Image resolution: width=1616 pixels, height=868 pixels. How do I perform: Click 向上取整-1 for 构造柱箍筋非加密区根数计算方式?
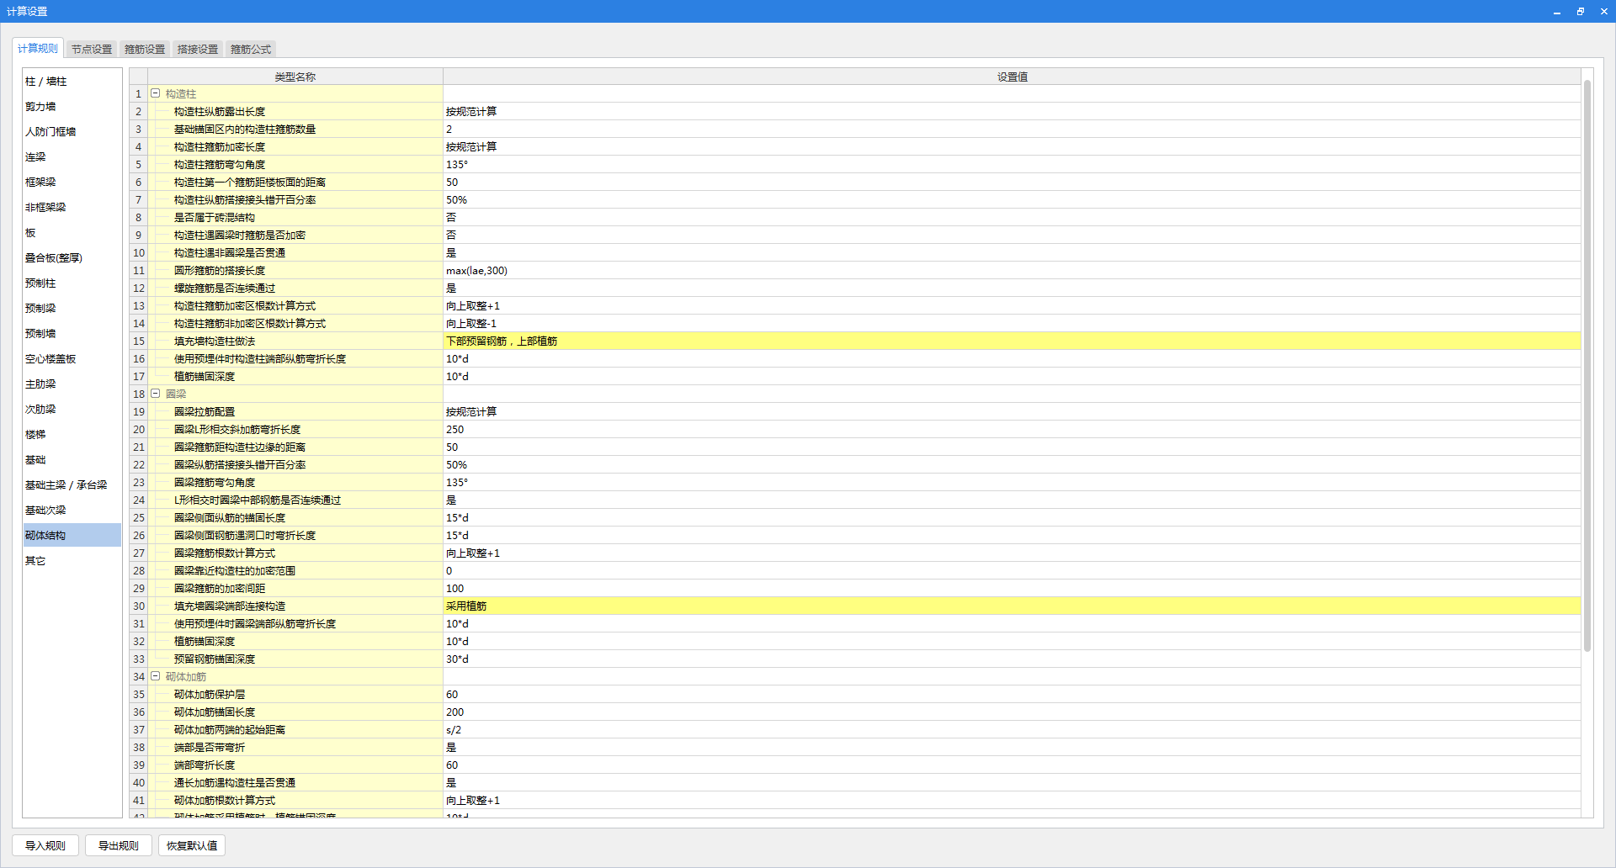[x=1012, y=323]
